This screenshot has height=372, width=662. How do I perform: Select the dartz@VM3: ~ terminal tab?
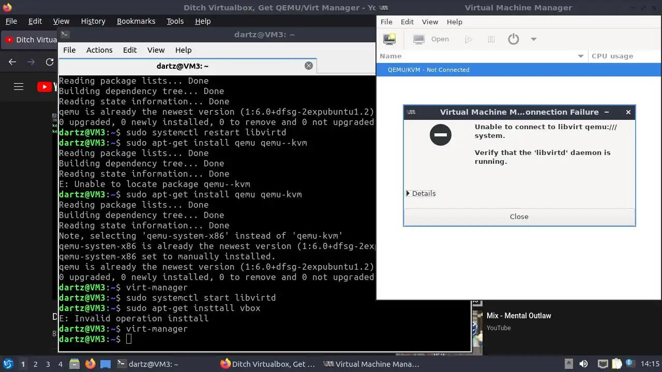(x=188, y=66)
